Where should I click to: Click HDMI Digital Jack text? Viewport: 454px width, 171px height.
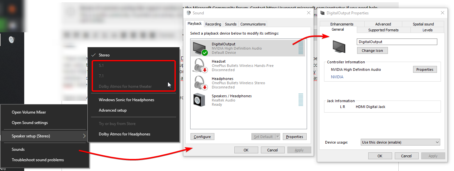(371, 107)
